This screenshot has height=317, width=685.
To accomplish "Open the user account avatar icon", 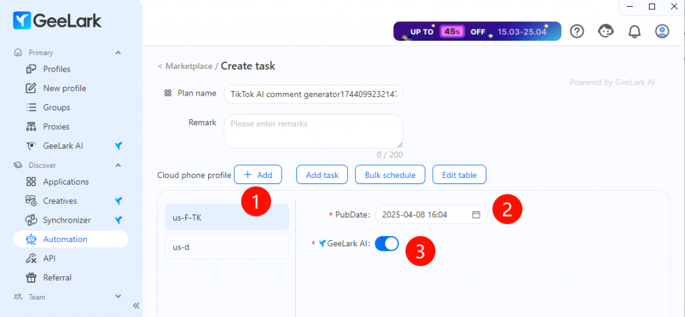I will 662,31.
